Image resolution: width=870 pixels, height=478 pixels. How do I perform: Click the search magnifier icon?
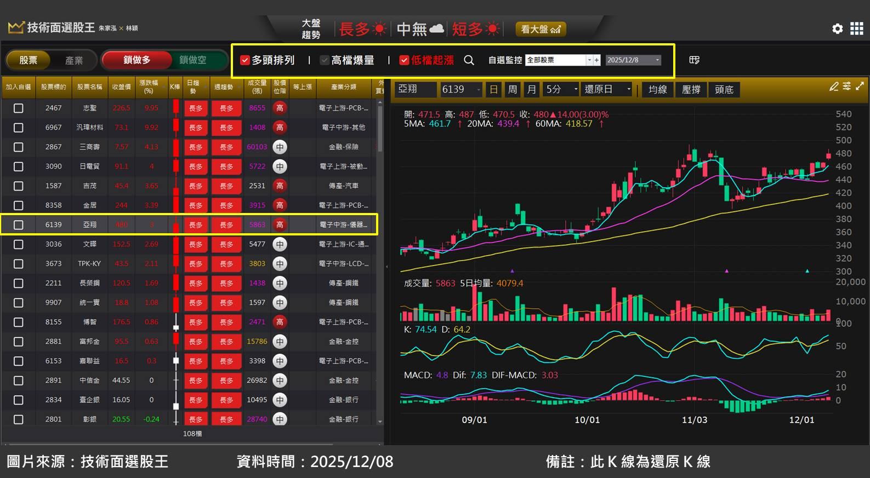click(x=469, y=60)
